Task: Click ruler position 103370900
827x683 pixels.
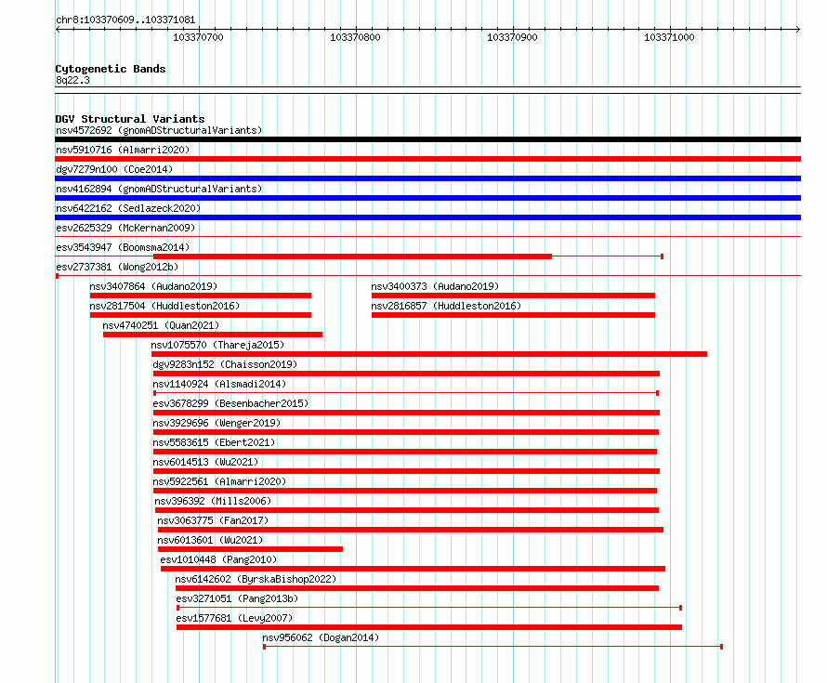Action: [512, 37]
